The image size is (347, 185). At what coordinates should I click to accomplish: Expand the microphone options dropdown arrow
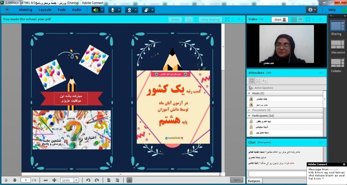(x=119, y=9)
